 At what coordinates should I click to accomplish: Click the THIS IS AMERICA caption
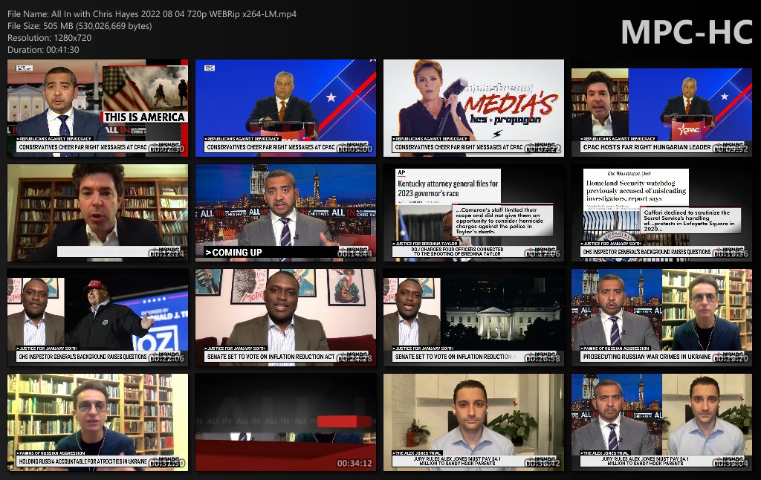(x=144, y=117)
